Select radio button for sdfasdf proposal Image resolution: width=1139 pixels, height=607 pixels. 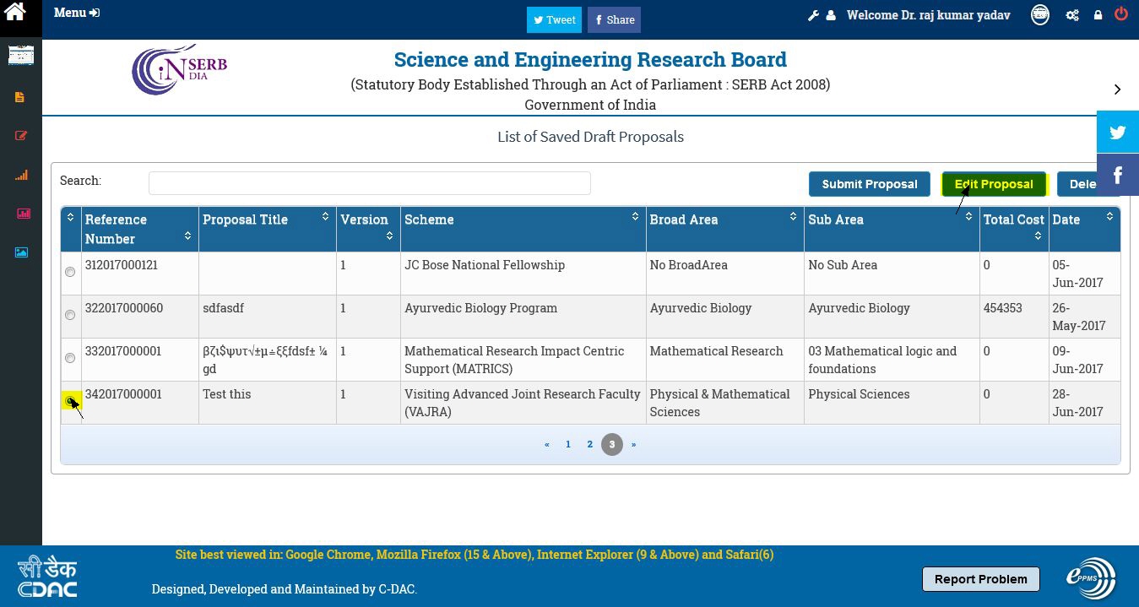[x=70, y=315]
